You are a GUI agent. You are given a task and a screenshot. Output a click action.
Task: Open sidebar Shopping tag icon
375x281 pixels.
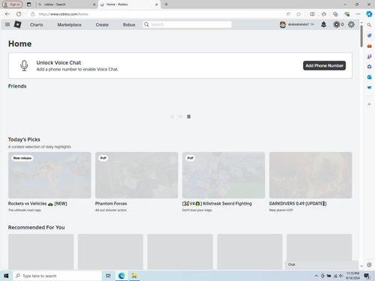[369, 35]
